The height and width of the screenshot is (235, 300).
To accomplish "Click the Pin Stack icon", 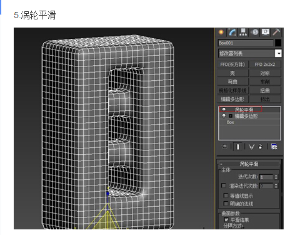I will click(x=224, y=147).
